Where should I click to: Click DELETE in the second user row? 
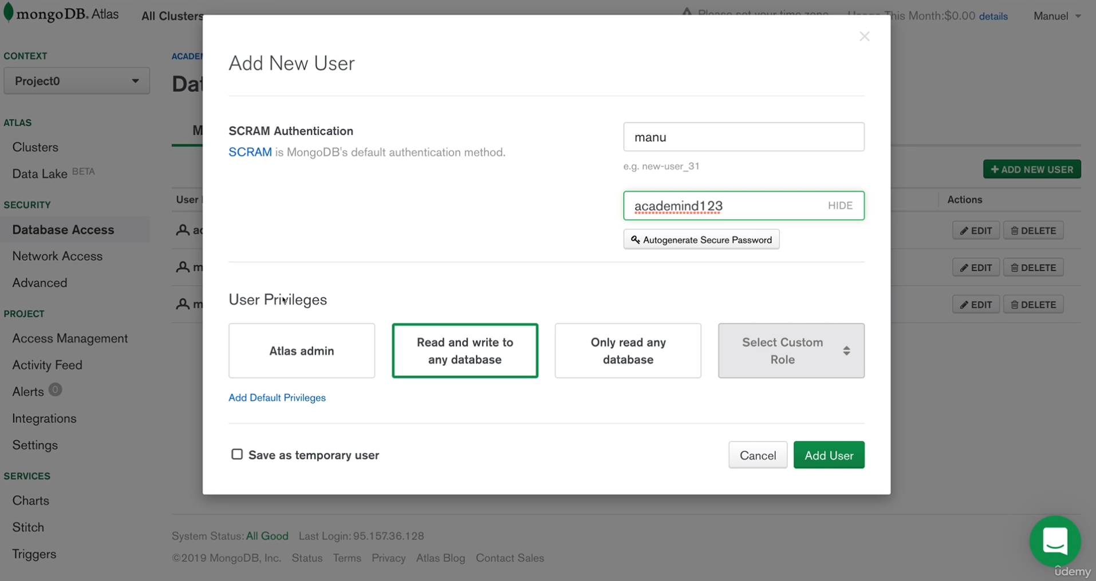click(x=1033, y=268)
